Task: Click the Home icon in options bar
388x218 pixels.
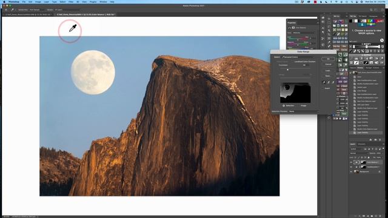Action: 6,10
